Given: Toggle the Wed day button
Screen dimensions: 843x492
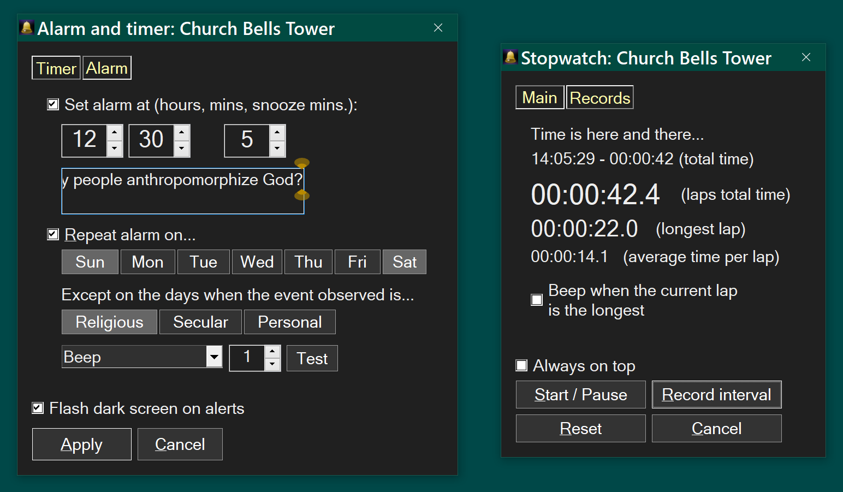Looking at the screenshot, I should point(257,262).
